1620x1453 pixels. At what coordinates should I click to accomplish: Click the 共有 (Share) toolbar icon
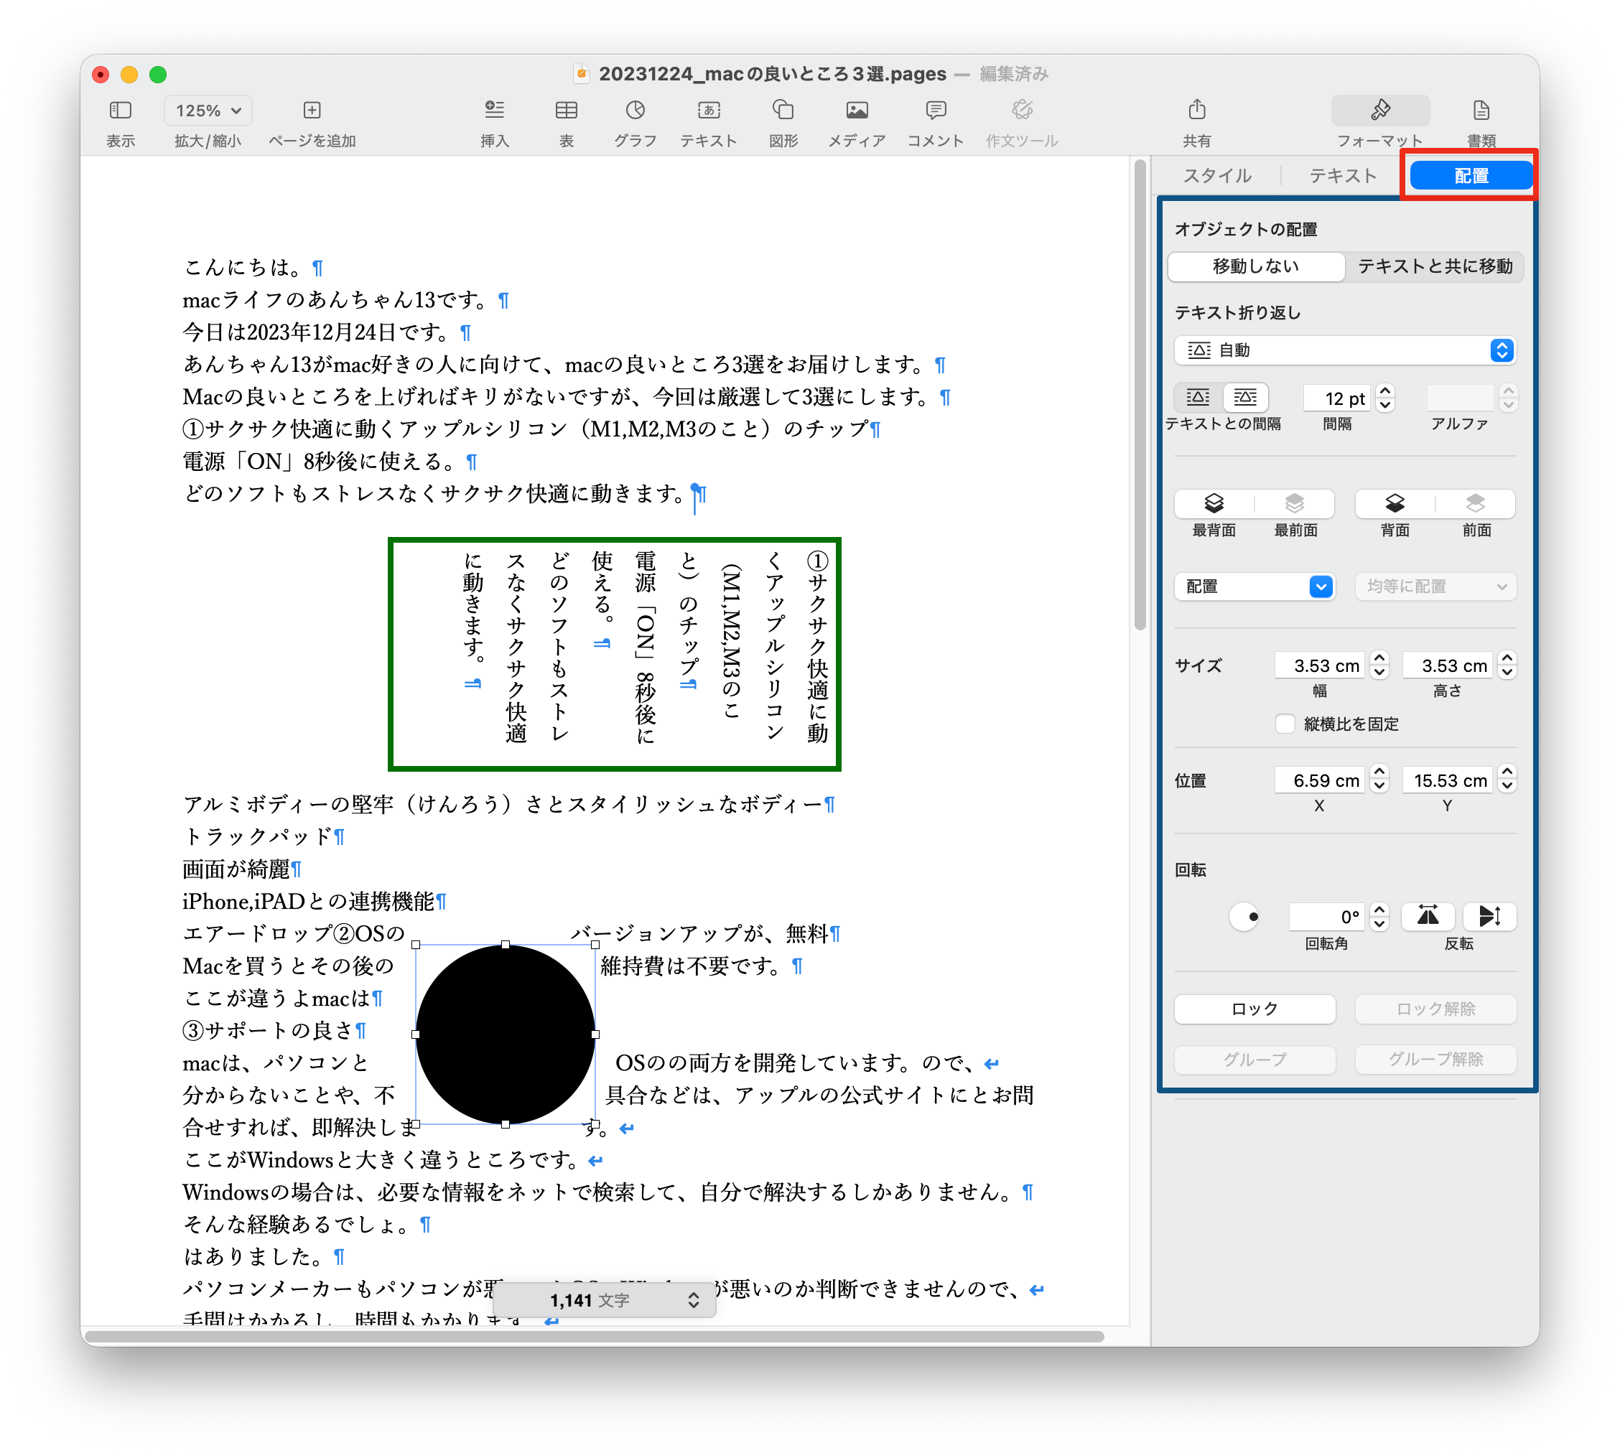tap(1196, 110)
